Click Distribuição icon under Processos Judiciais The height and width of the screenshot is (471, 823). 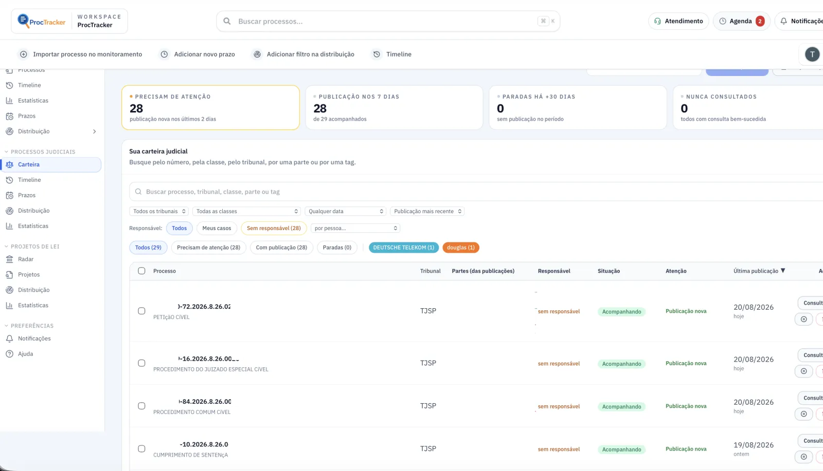tap(9, 211)
